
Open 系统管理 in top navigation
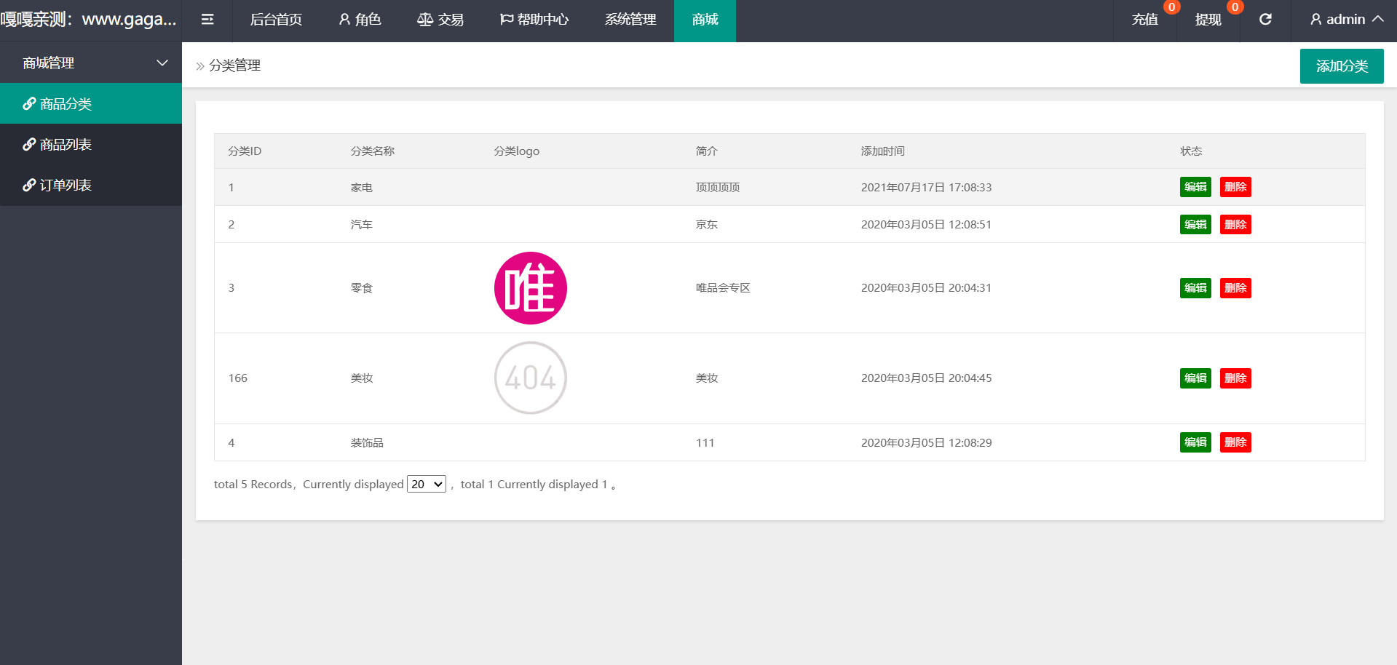tap(630, 20)
